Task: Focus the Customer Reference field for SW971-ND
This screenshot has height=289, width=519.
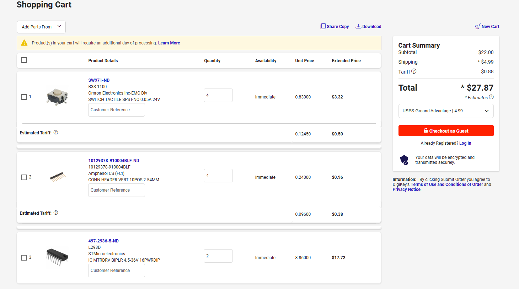Action: [116, 110]
